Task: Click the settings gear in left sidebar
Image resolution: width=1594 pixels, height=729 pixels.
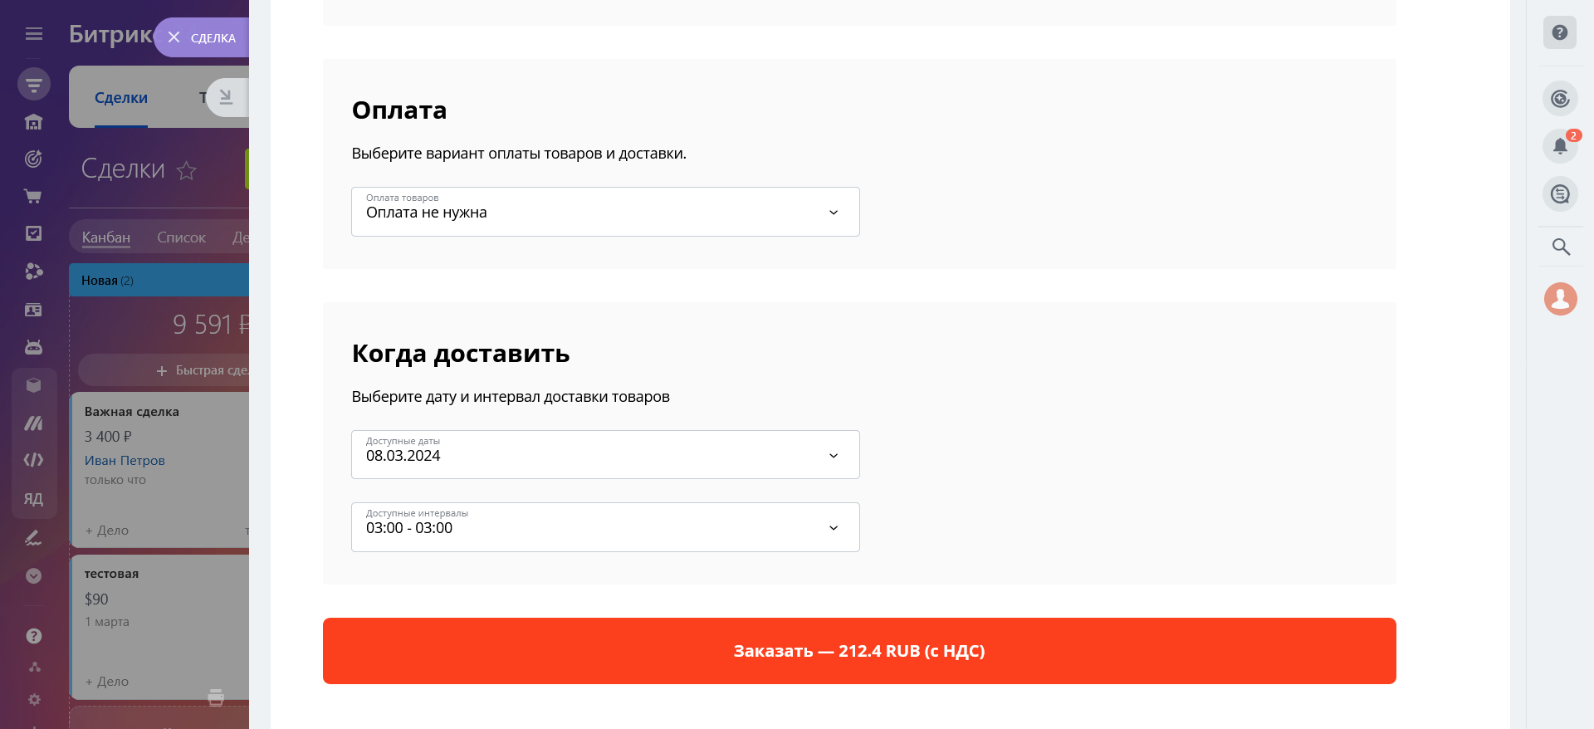Action: (34, 699)
